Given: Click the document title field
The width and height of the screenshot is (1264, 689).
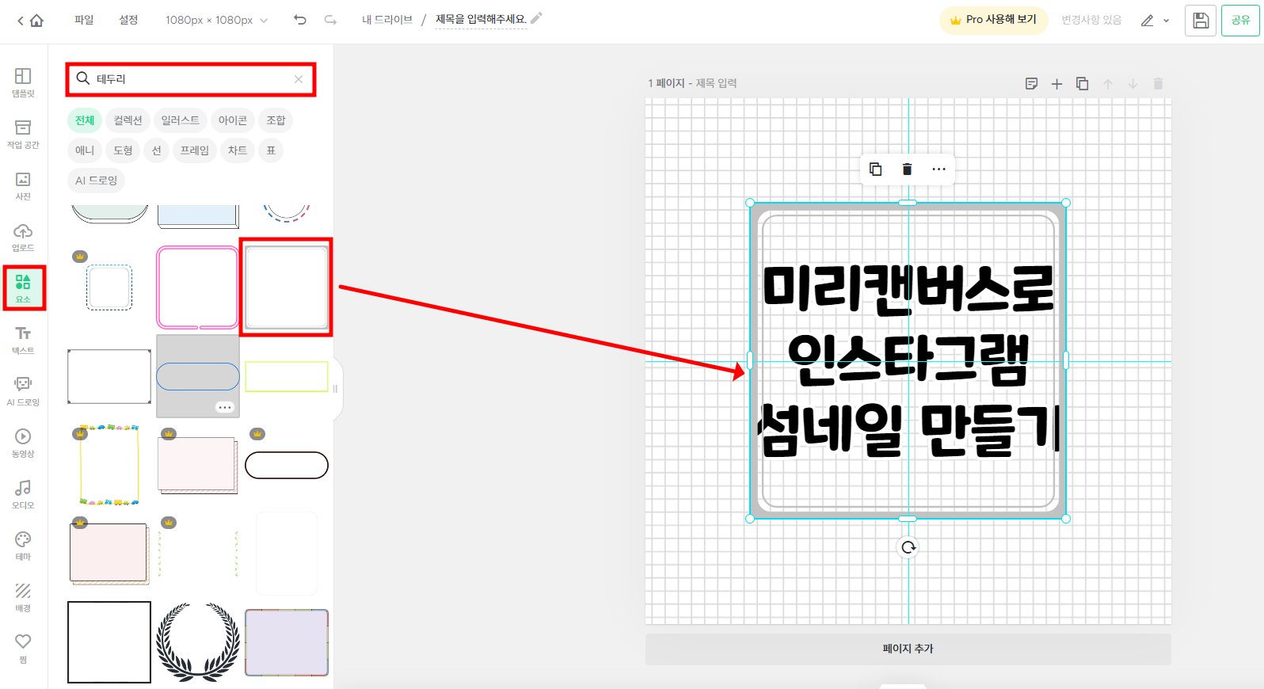Looking at the screenshot, I should click(x=481, y=20).
